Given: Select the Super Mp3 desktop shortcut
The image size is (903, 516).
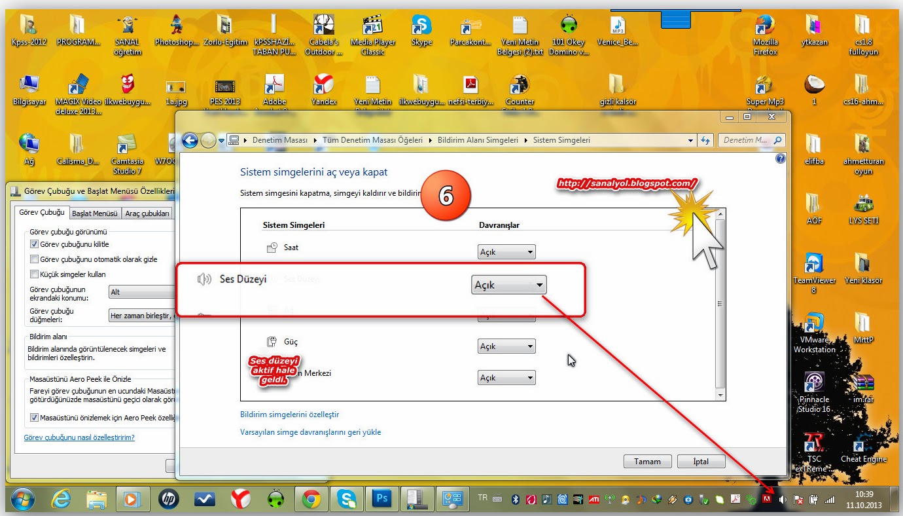Looking at the screenshot, I should tap(765, 90).
